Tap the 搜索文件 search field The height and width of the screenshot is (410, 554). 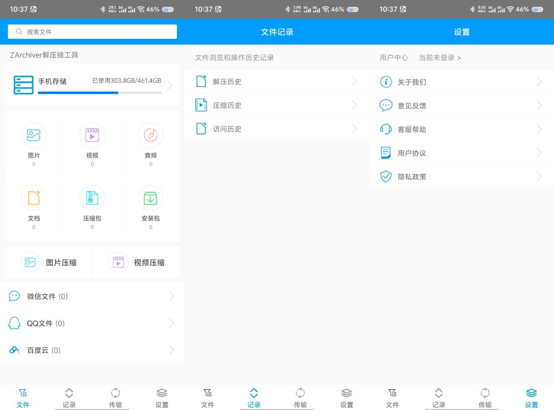[92, 32]
